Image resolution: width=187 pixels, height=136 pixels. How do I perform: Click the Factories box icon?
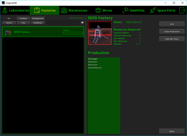(x=37, y=10)
